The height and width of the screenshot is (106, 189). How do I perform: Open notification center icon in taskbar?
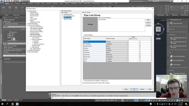186,104
